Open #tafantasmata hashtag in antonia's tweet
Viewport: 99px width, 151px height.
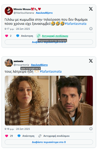(x=51, y=72)
